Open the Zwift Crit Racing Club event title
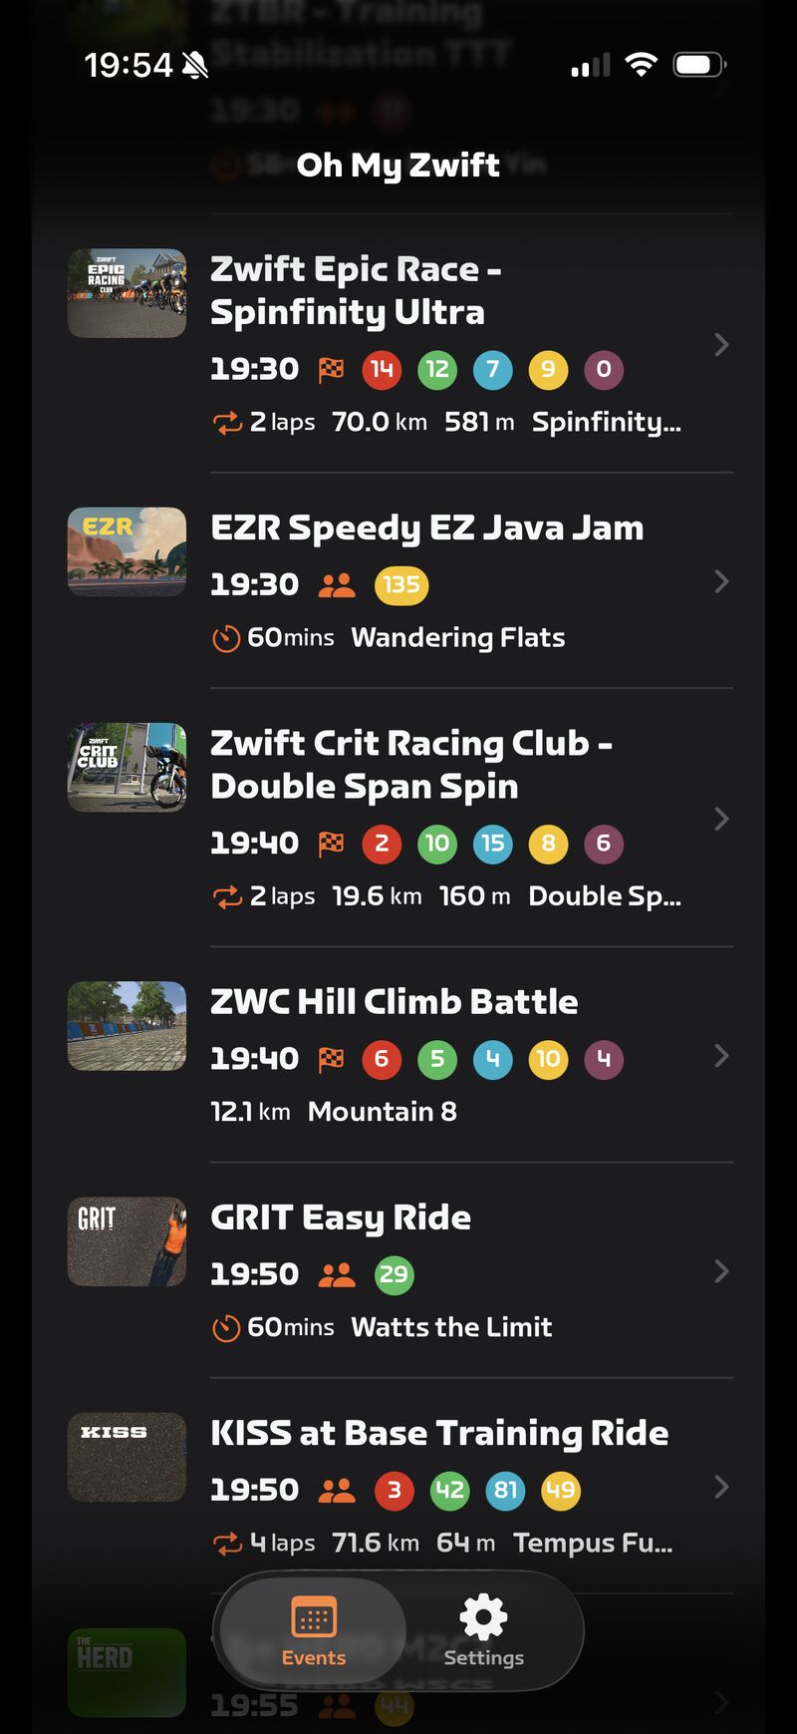Viewport: 797px width, 1734px height. 410,765
